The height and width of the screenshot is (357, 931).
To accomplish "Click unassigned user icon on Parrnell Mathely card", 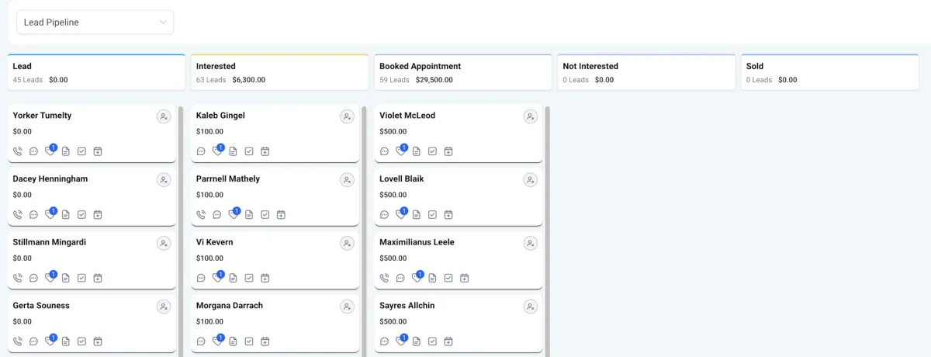I will [347, 180].
